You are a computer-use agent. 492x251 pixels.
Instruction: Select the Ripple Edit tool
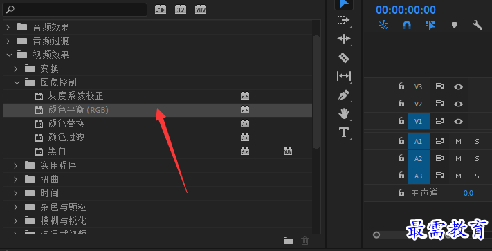[x=344, y=39]
